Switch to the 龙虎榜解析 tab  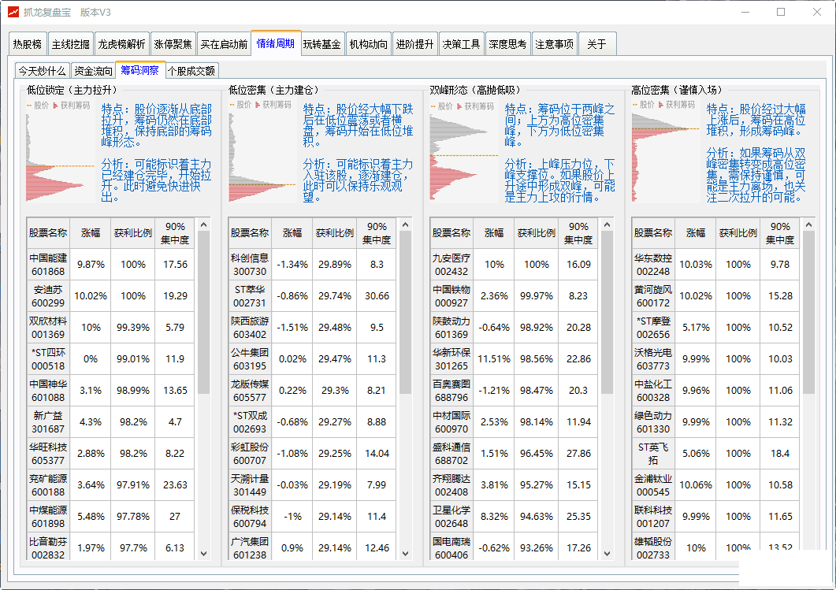point(121,44)
